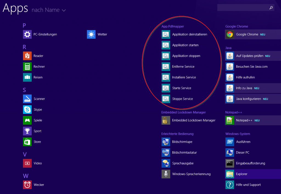The image size is (281, 194).
Task: Open the Bildschirmtastatur keyboard icon
Action: 166,152
